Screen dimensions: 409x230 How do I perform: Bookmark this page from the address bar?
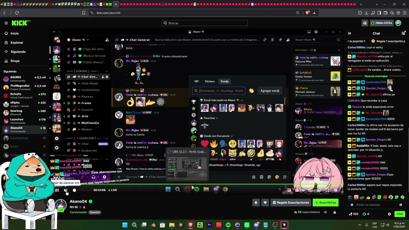tap(84, 13)
